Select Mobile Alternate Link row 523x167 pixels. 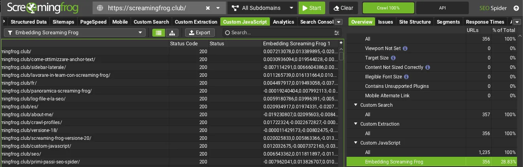coord(432,96)
